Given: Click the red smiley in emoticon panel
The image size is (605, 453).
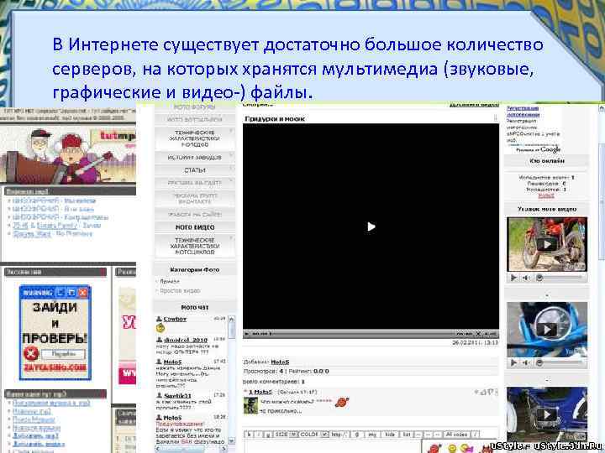Looking at the screenshot, I should coord(434,448).
